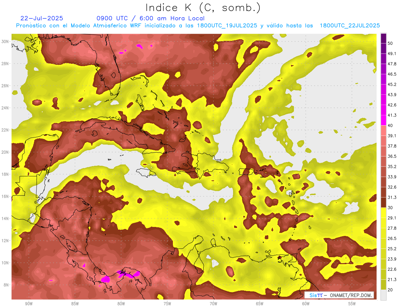Click the colorbar value 45.2

pyautogui.click(x=392, y=84)
